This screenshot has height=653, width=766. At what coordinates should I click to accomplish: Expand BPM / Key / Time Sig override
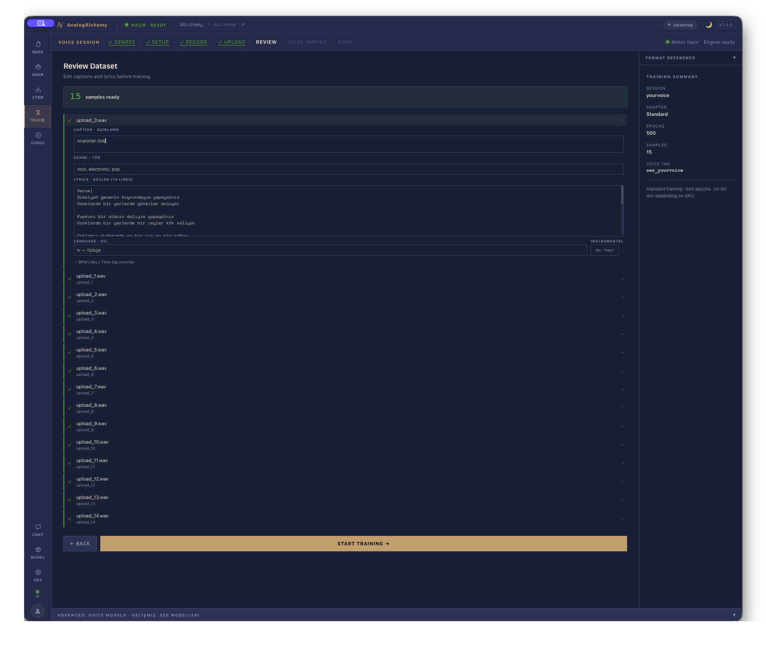pos(104,262)
